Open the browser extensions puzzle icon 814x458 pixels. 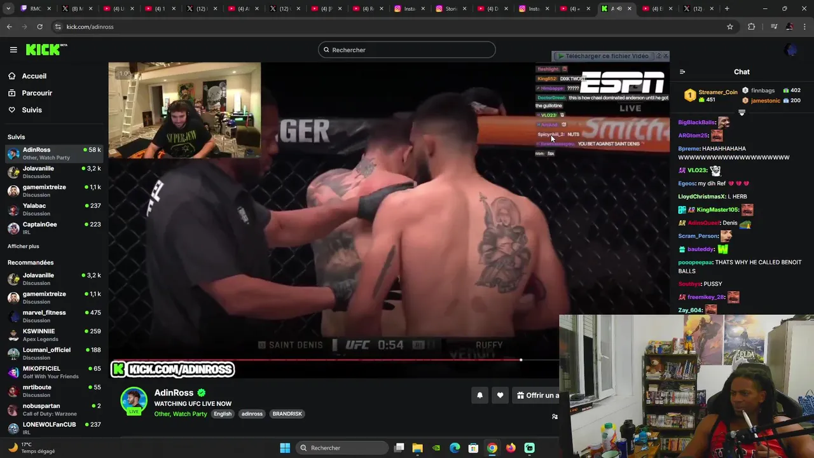coord(752,27)
